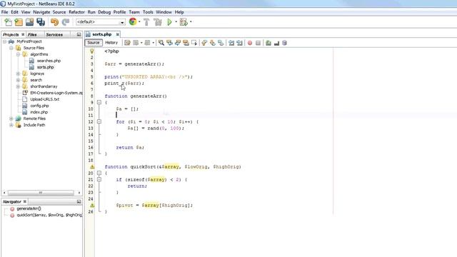Click the Build Project hammer icon

pyautogui.click(x=146, y=22)
